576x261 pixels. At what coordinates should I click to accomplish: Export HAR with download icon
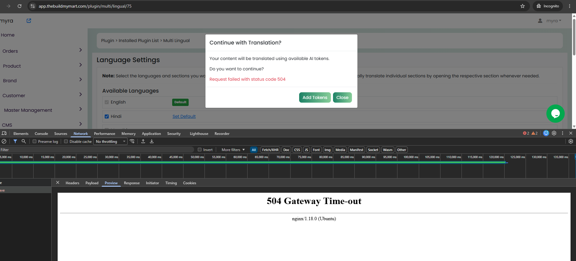click(152, 141)
